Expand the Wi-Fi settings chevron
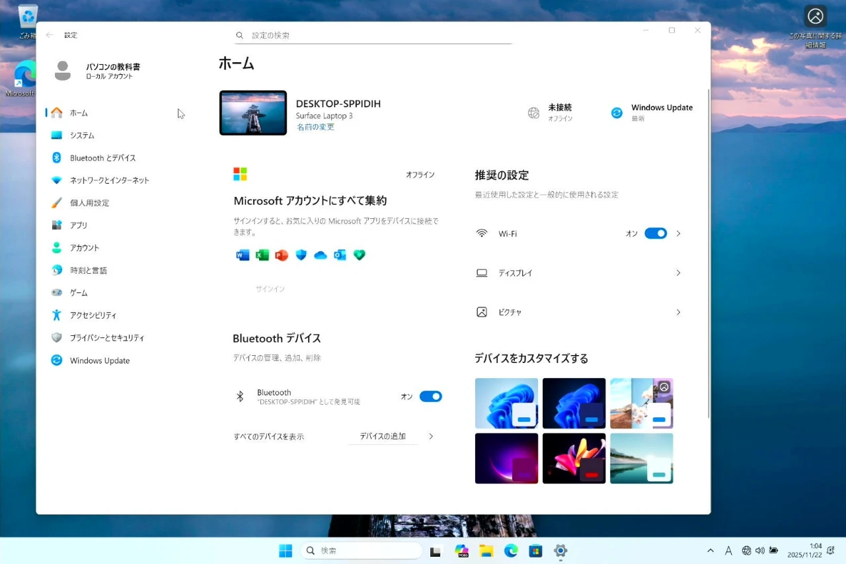 pyautogui.click(x=678, y=233)
